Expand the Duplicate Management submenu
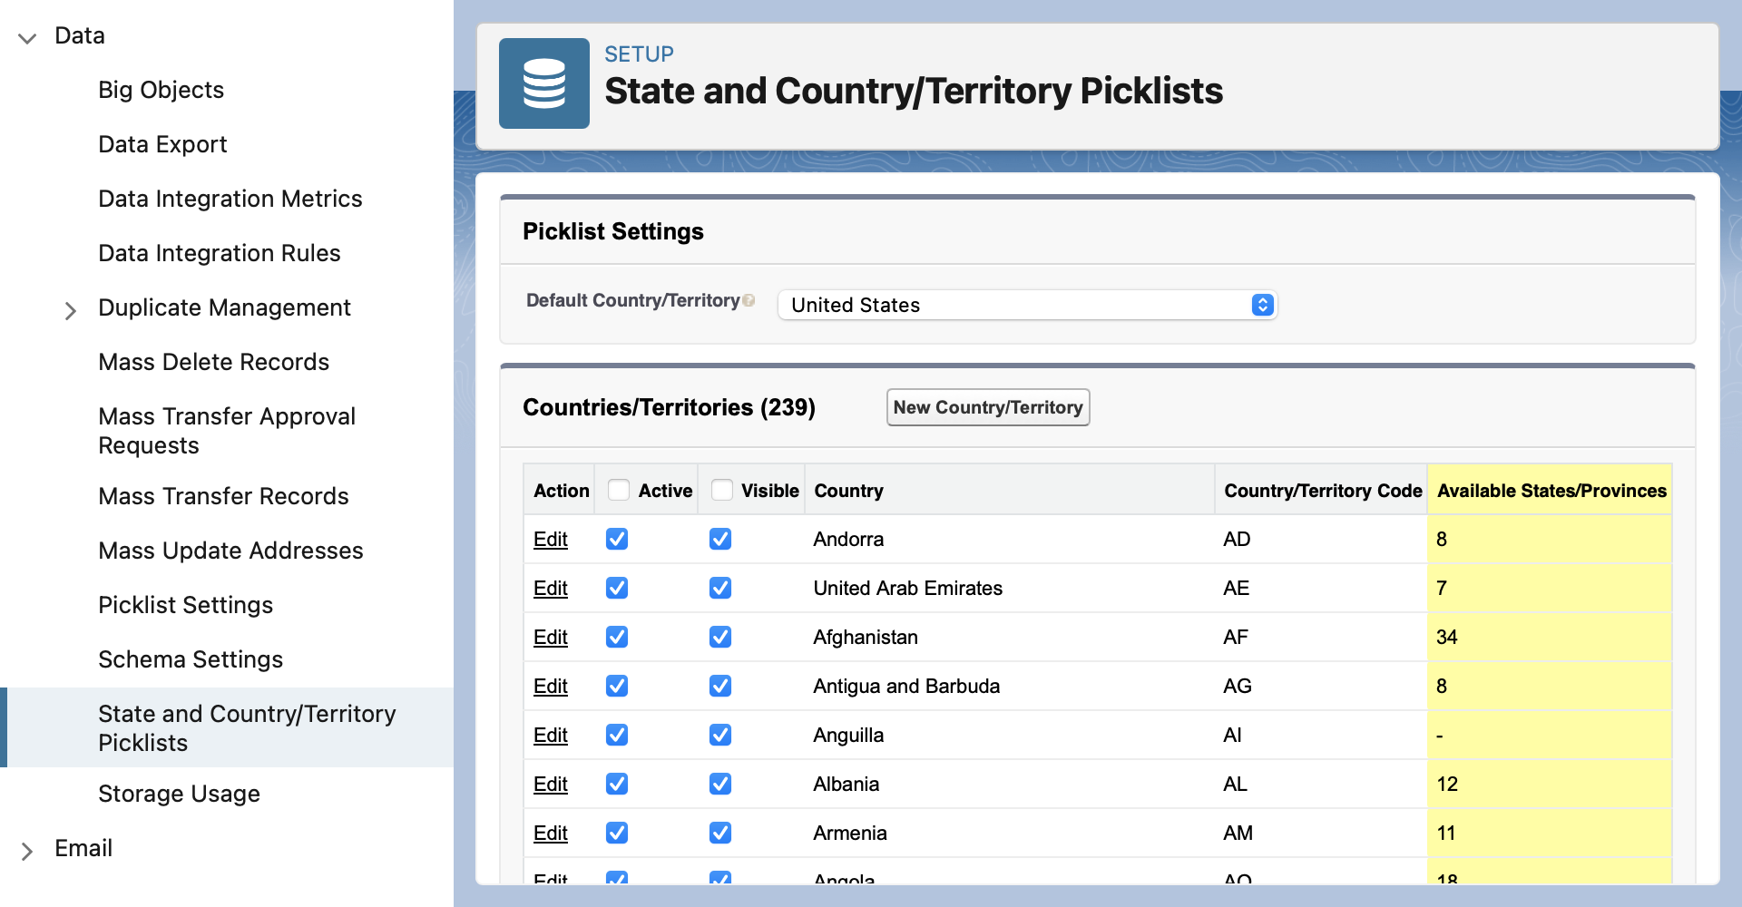Screen dimensions: 1742x907 [x=71, y=310]
